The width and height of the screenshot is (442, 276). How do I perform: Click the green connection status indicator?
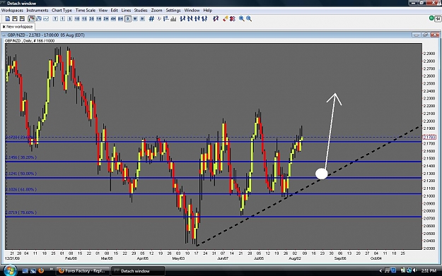tap(431, 18)
